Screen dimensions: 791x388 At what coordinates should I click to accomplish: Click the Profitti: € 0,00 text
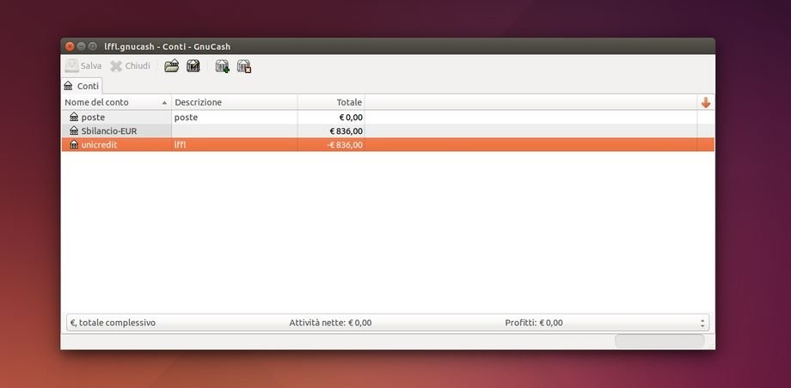534,323
